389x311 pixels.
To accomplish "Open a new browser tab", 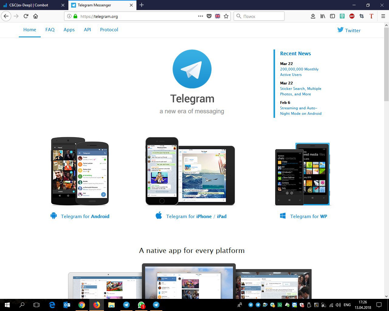I will pyautogui.click(x=142, y=5).
